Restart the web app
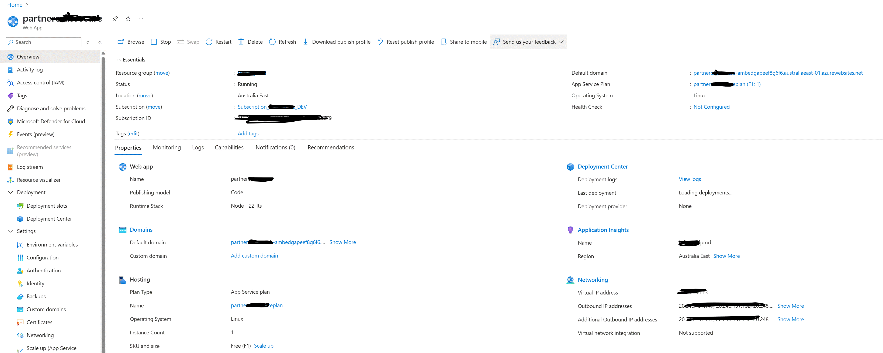 (218, 42)
